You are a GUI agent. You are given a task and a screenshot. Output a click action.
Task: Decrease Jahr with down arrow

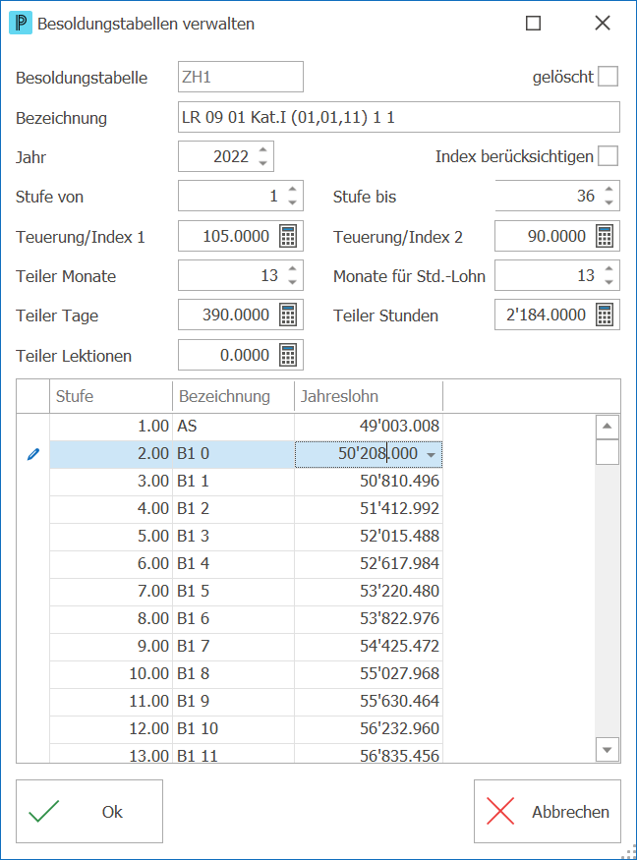(262, 163)
